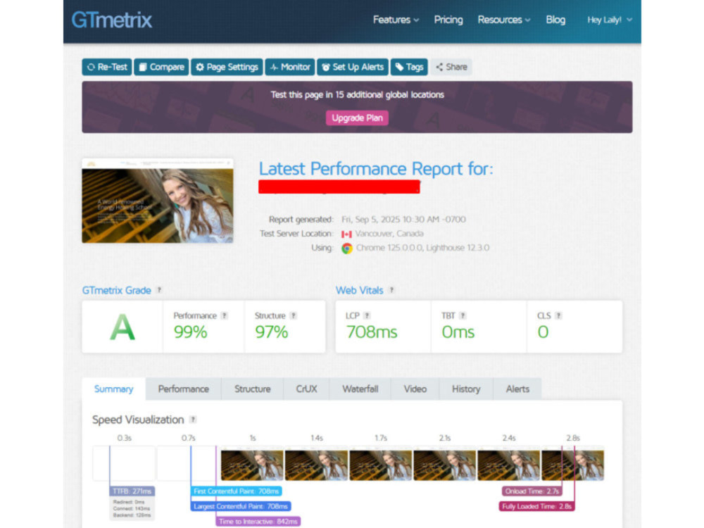Click the 708ms LCP value
Image resolution: width=704 pixels, height=528 pixels.
(372, 332)
